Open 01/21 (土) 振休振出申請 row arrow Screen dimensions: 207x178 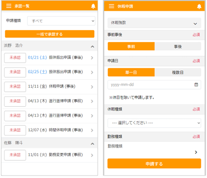pos(92,58)
